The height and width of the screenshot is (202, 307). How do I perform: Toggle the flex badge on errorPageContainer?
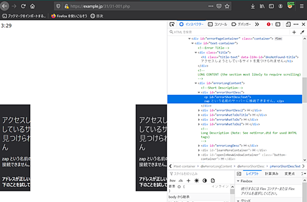(278, 39)
